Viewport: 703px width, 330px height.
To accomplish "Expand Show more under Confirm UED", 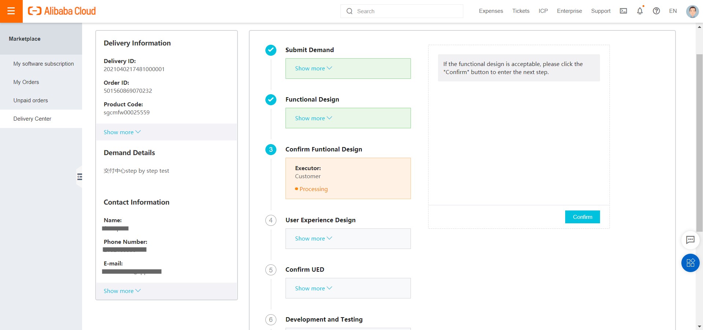I will tap(313, 288).
